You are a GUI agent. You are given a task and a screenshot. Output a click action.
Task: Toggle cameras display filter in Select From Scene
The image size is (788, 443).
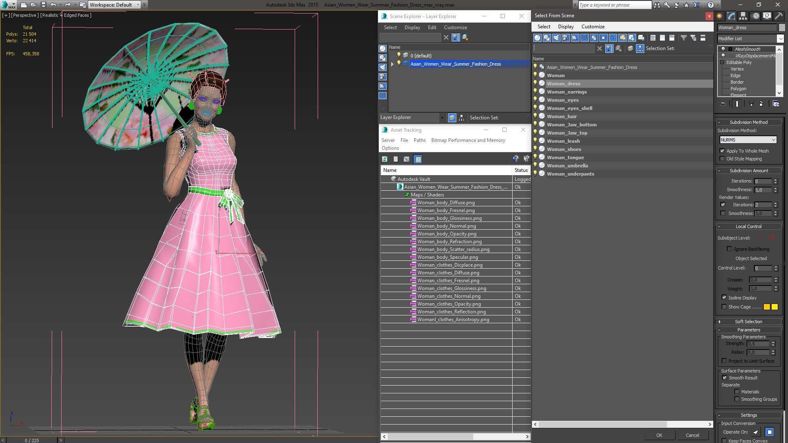click(566, 38)
